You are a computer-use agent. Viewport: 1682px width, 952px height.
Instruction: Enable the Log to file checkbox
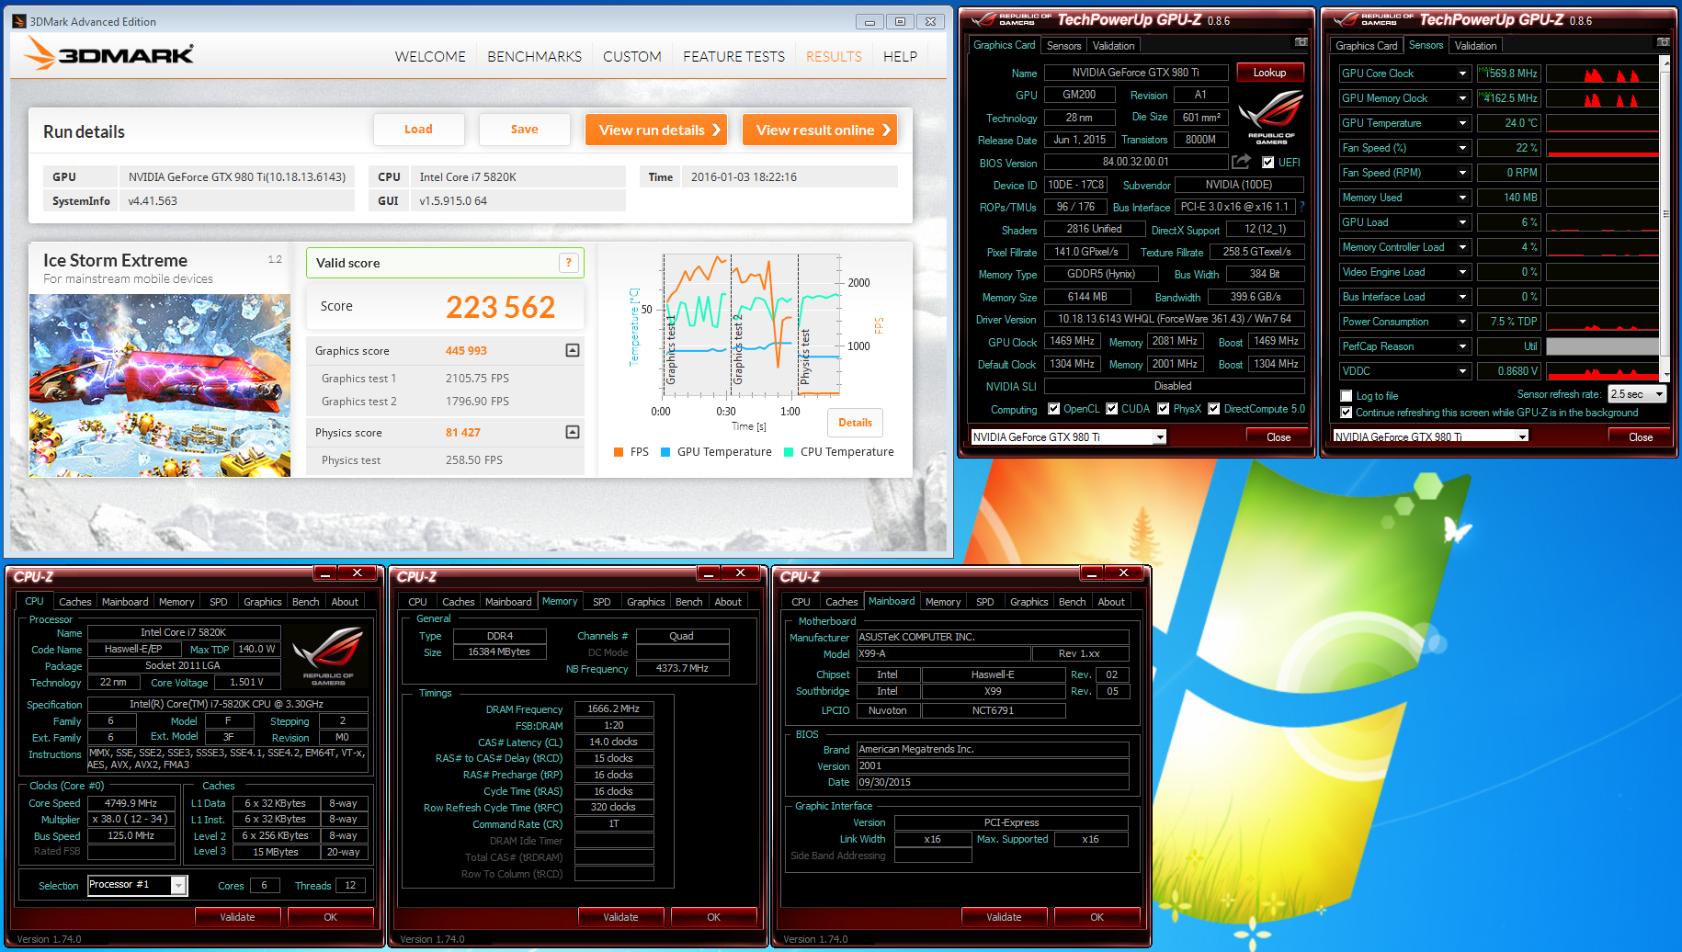[x=1347, y=396]
